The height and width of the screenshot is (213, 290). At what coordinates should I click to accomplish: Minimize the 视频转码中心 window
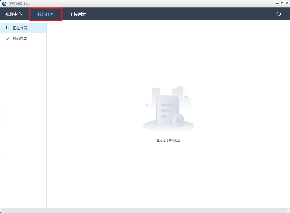click(x=277, y=4)
